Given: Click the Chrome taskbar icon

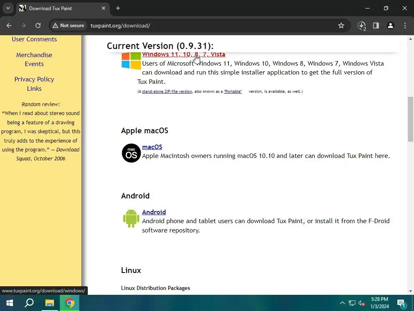Looking at the screenshot, I should click(70, 303).
